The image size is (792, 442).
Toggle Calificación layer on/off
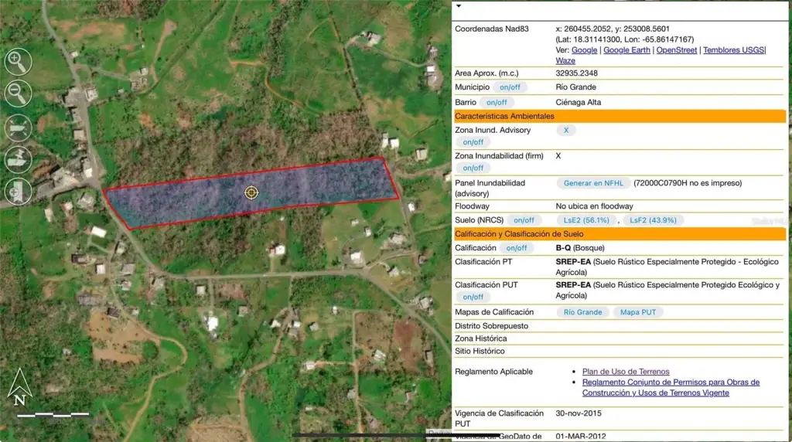click(516, 248)
